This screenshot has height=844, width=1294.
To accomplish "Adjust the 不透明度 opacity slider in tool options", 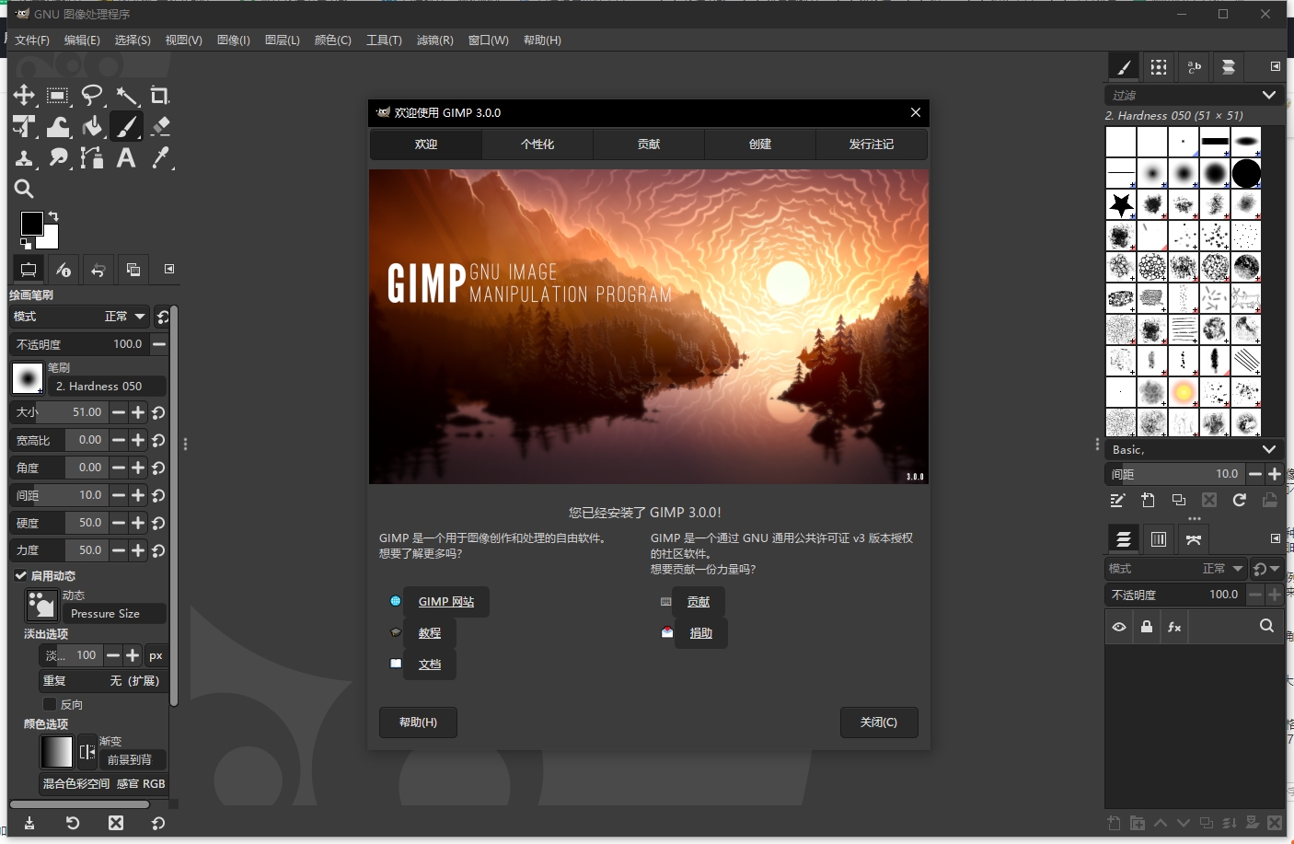I will pos(79,344).
